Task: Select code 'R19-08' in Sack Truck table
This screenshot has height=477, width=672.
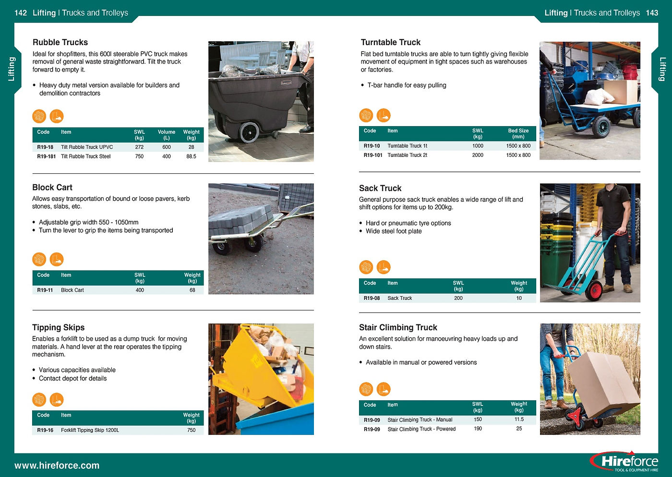Action: click(372, 298)
